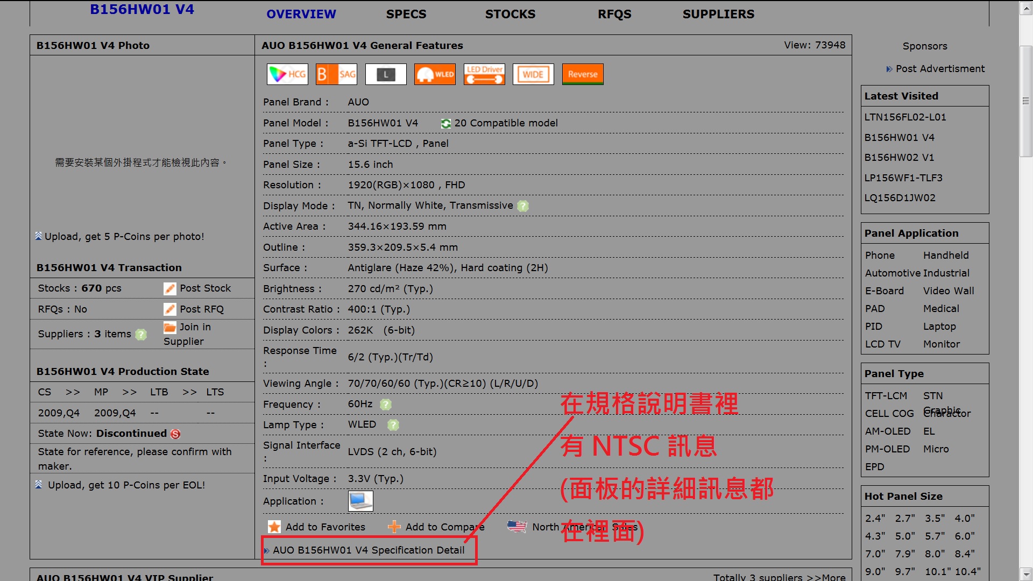1033x581 pixels.
Task: Open latest visited LP156WF1-TLF3
Action: click(903, 178)
